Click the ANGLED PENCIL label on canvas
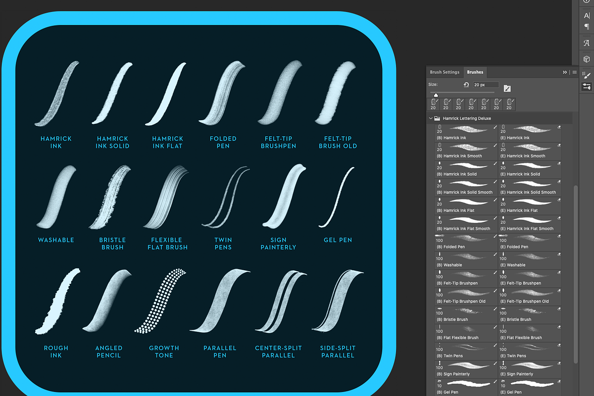The width and height of the screenshot is (594, 396). [x=109, y=351]
